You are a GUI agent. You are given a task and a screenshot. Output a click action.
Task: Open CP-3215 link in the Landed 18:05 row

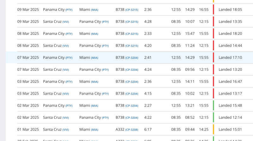132,10
